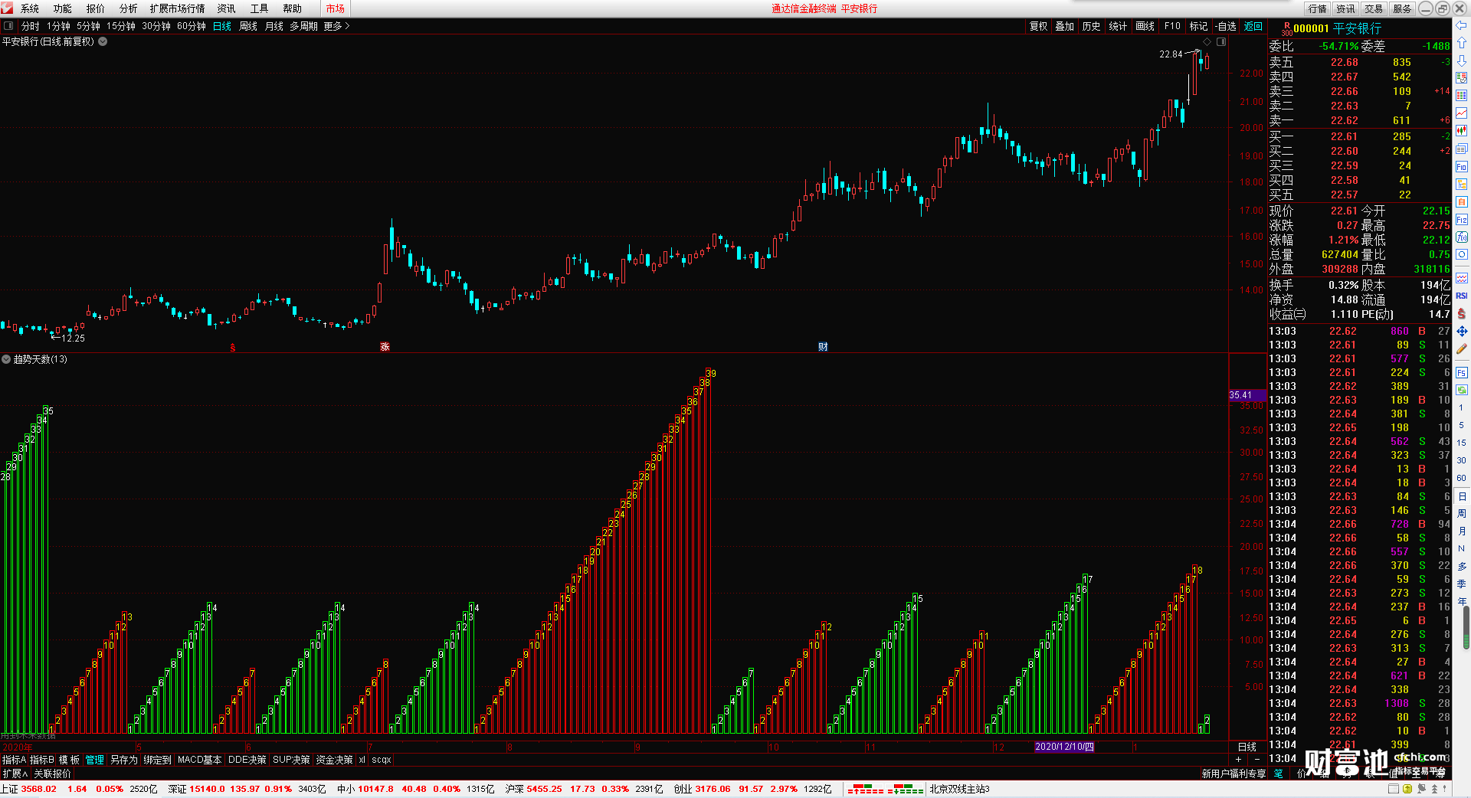
Task: Open the 复权 adjustment dropdown
Action: 1038,26
